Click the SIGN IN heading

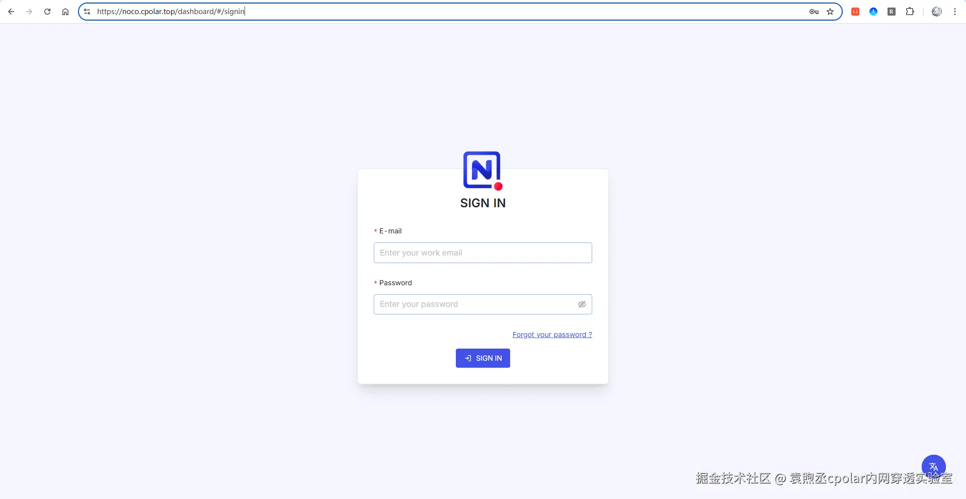pos(483,203)
